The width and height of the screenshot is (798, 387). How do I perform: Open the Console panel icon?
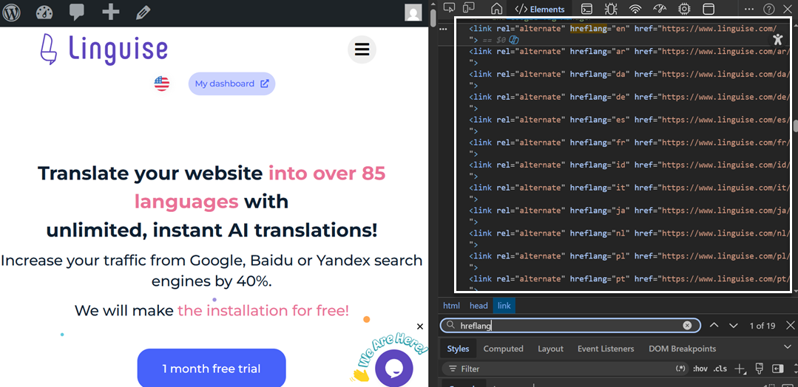(586, 9)
